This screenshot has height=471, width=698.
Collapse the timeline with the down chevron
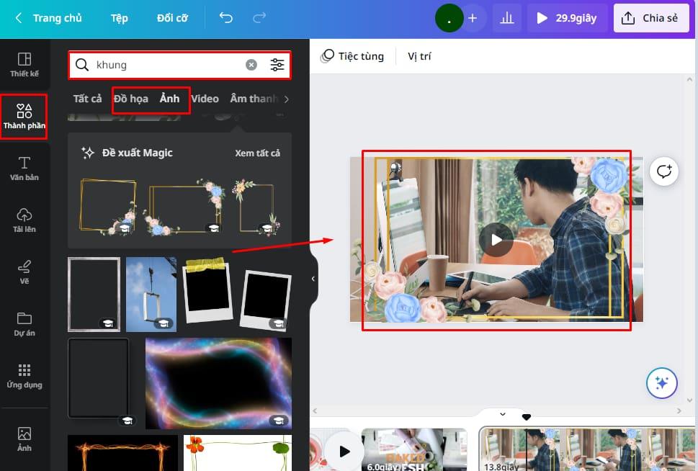501,414
